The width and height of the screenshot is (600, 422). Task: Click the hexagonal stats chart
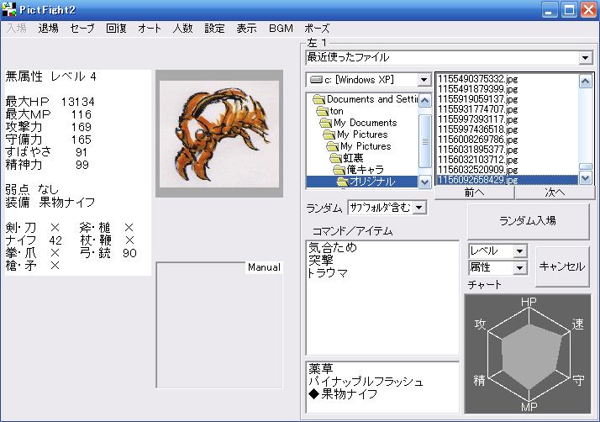(x=528, y=354)
